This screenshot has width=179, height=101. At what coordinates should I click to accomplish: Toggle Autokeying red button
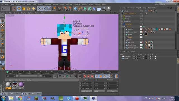(x=88, y=76)
